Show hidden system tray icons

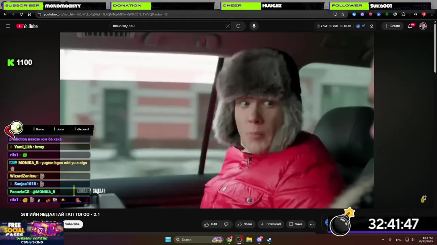(382, 240)
